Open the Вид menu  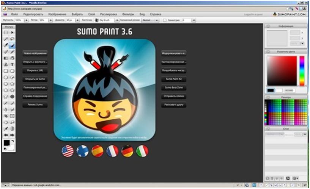pyautogui.click(x=142, y=14)
